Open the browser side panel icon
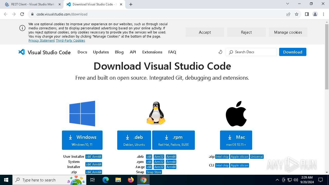329x185 pixels. click(307, 14)
